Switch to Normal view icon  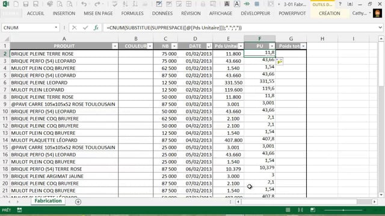point(288,210)
